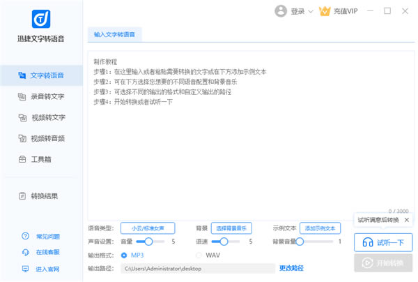Click the VIP crown icon
Image resolution: width=418 pixels, height=282 pixels.
(x=325, y=11)
